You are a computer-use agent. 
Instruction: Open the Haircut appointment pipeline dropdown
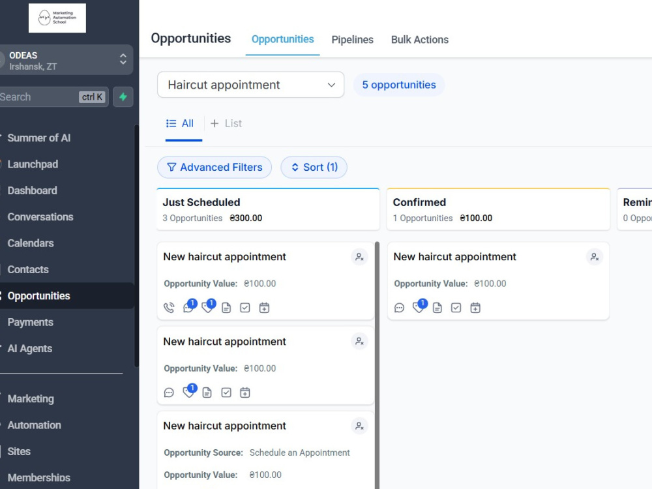click(x=251, y=85)
